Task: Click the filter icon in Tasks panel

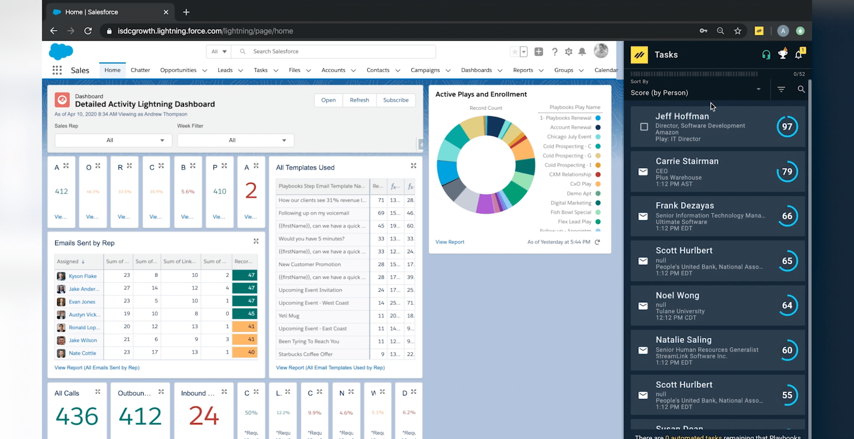Action: (x=781, y=89)
